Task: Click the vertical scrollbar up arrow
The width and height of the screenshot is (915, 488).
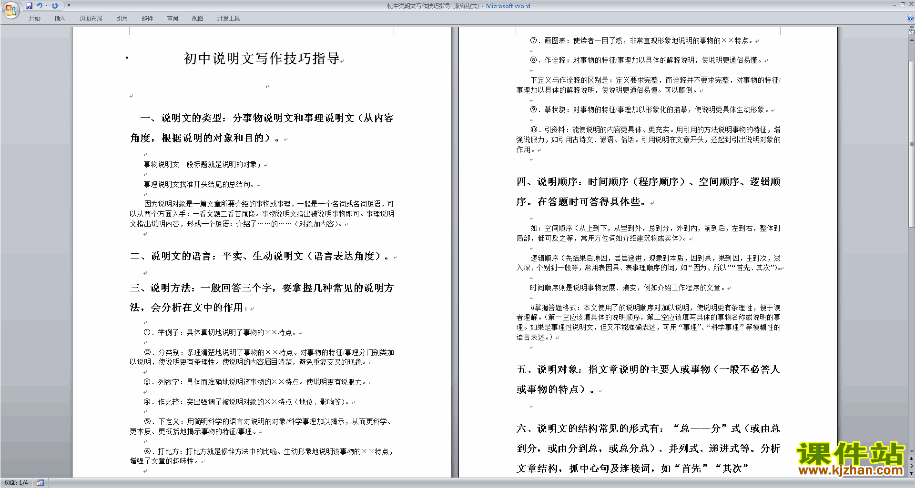Action: point(912,40)
